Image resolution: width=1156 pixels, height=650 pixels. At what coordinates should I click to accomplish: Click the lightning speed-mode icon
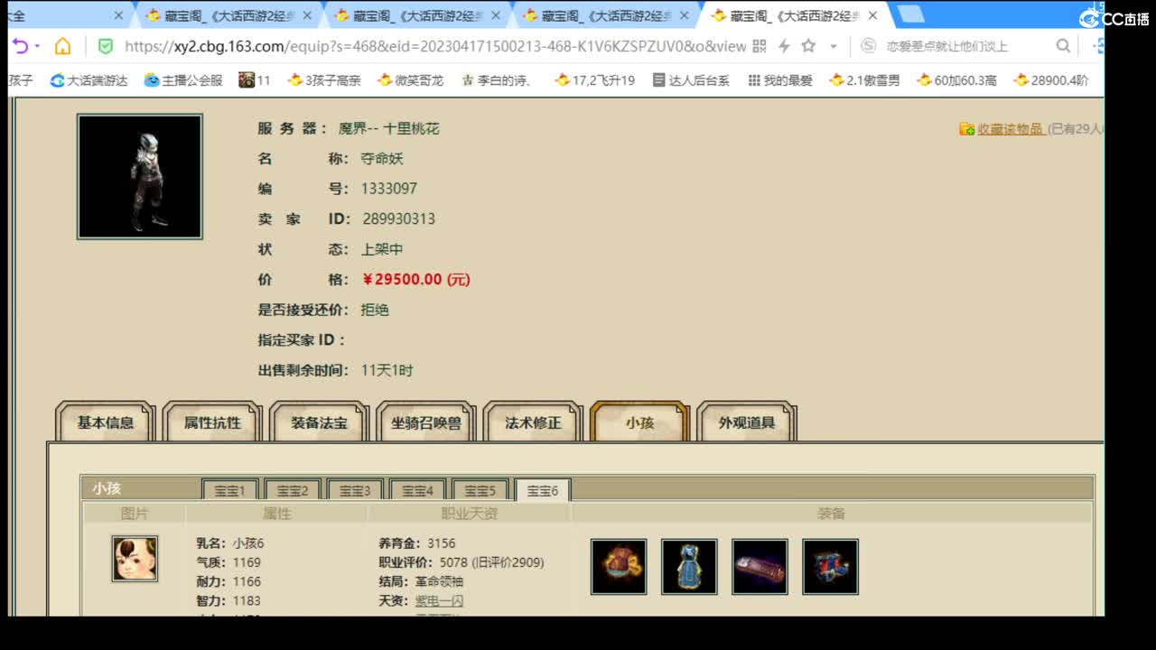pyautogui.click(x=784, y=46)
